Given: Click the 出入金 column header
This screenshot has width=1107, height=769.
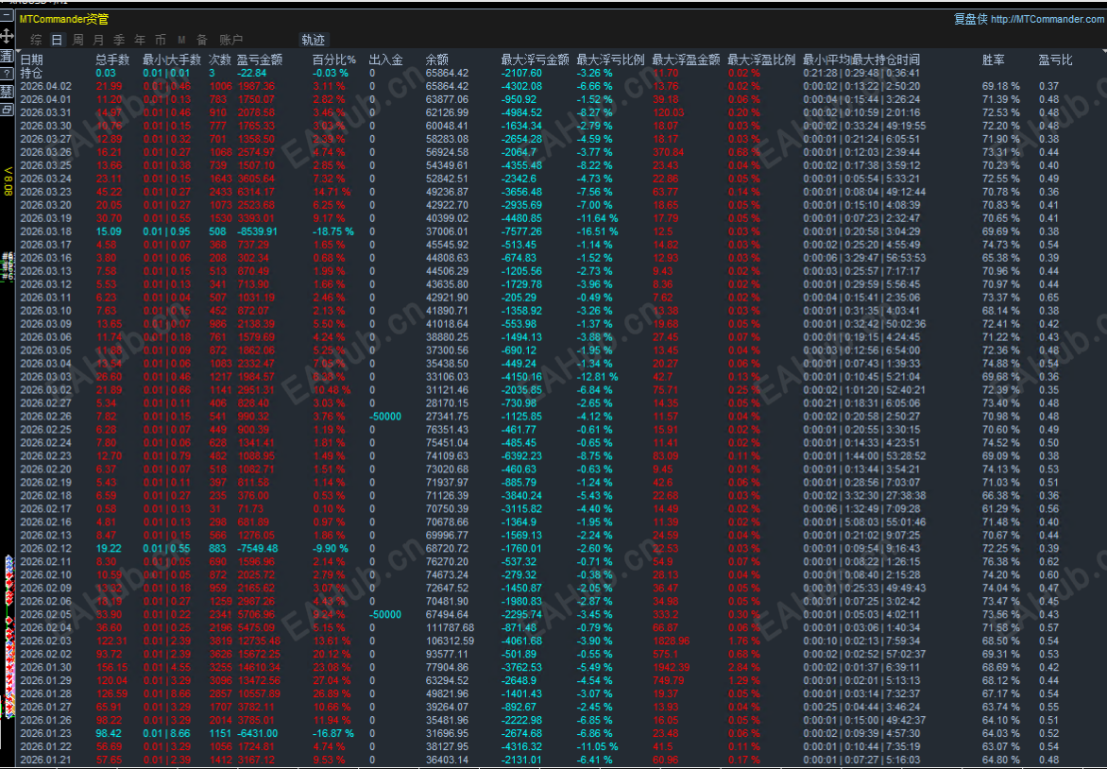Looking at the screenshot, I should [386, 60].
